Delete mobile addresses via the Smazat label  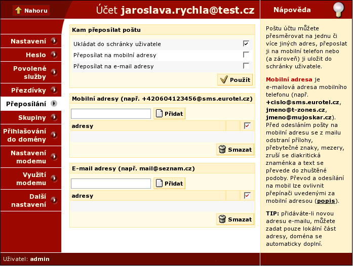[240, 150]
